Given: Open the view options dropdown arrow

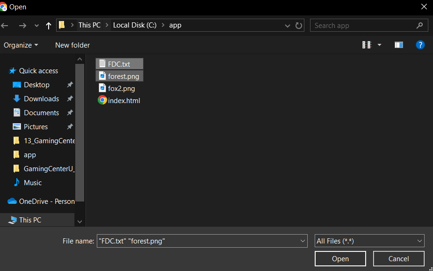Looking at the screenshot, I should point(379,45).
